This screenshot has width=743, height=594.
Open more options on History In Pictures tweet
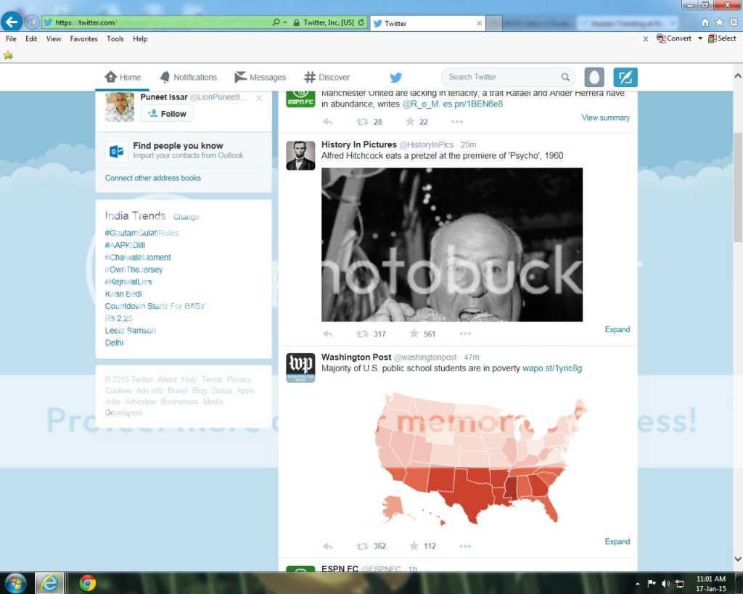click(x=465, y=334)
